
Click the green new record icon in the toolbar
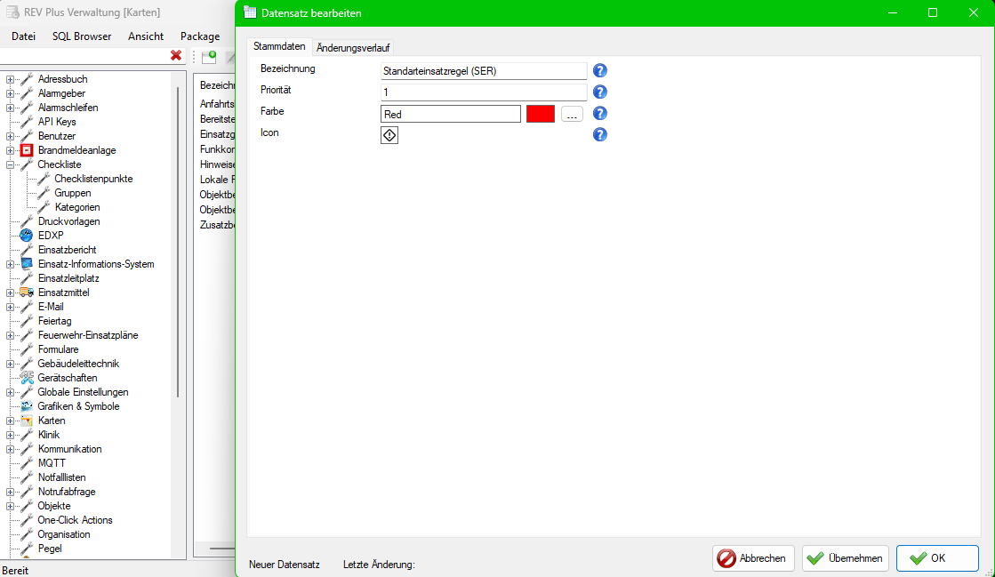[209, 56]
